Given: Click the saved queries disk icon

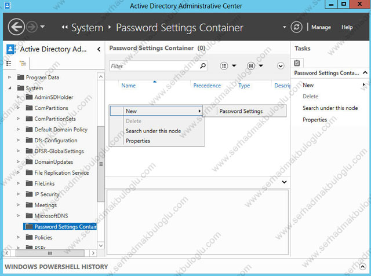Looking at the screenshot, I should point(251,66).
